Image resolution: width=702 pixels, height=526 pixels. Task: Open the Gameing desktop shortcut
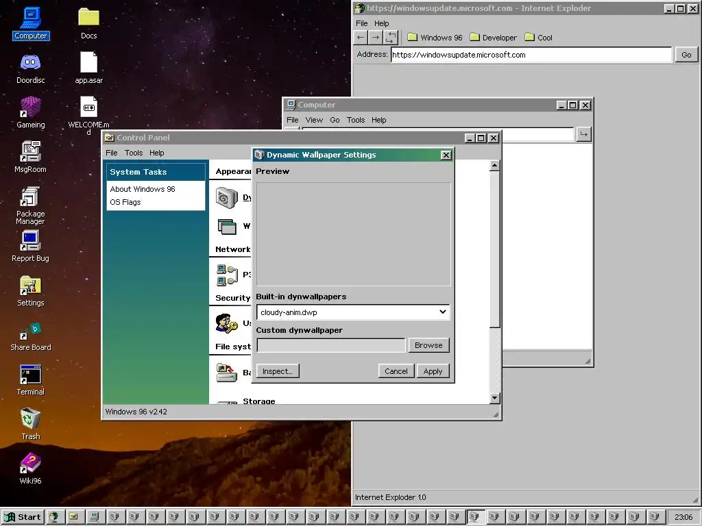click(x=30, y=112)
